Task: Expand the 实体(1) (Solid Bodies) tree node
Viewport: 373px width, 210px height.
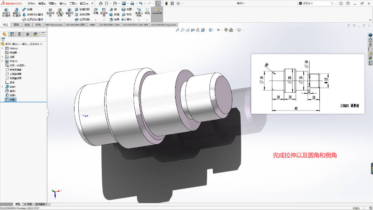Action: click(2, 61)
